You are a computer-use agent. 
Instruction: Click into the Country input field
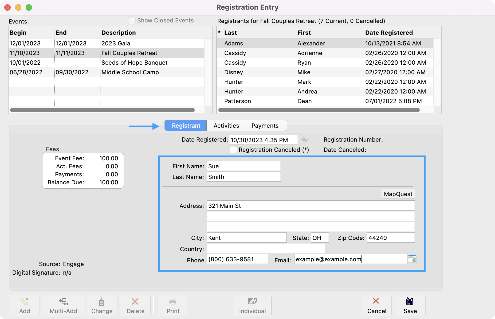click(x=266, y=248)
